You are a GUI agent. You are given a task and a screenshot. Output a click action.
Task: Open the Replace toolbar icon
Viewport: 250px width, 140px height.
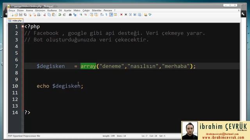coord(75,15)
